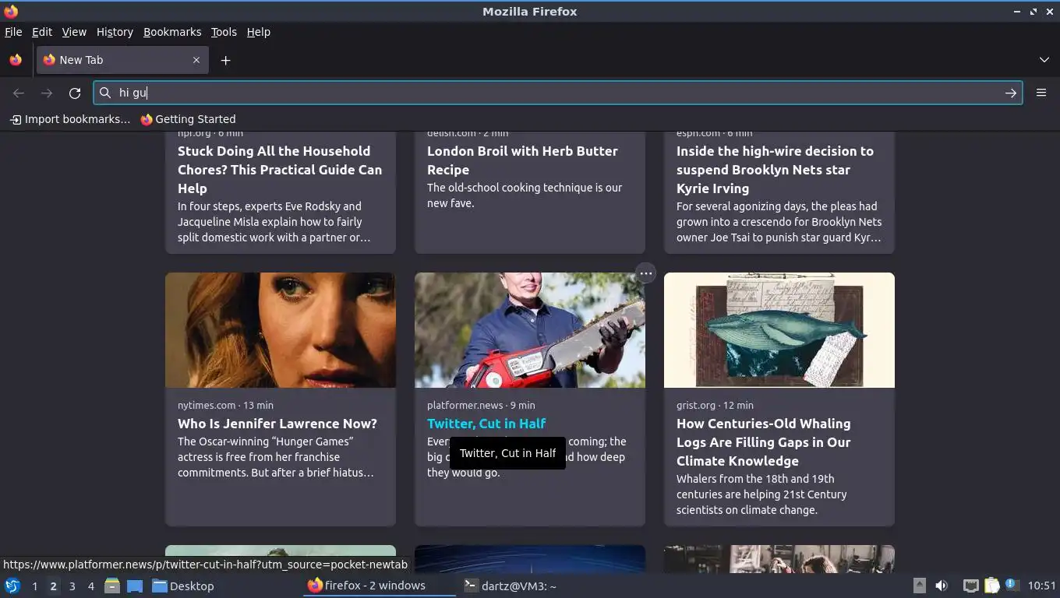
Task: Click the network tray icon
Action: click(x=970, y=586)
